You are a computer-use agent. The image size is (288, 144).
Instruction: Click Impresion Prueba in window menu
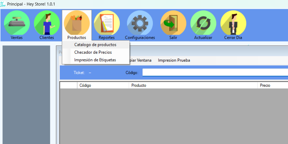[174, 60]
